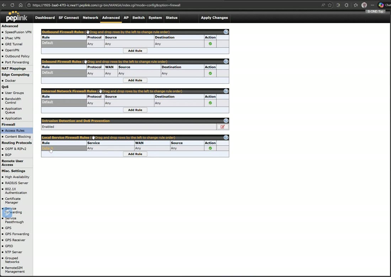
Task: Open Default rule in Inbound Firewall Rules
Action: [47, 72]
